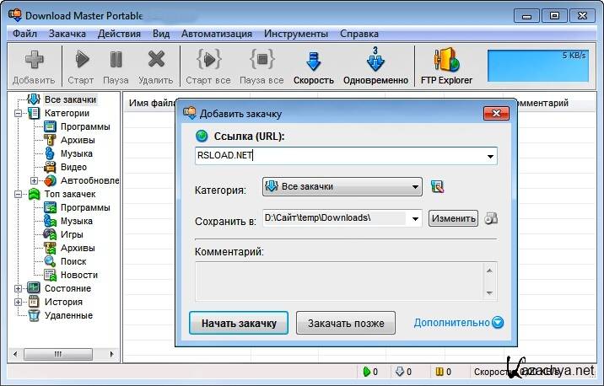Image resolution: width=604 pixels, height=386 pixels.
Task: Click the category edit icon beside Категория dropdown
Action: tap(437, 187)
